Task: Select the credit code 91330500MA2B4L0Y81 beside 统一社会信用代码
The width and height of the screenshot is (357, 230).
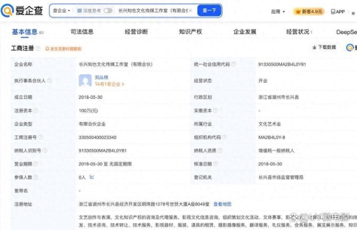Action: [282, 64]
